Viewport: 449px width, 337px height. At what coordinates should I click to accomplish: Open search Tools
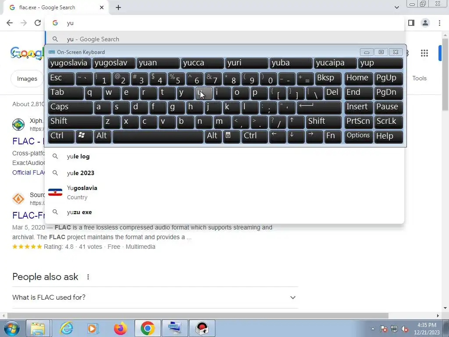click(x=419, y=78)
